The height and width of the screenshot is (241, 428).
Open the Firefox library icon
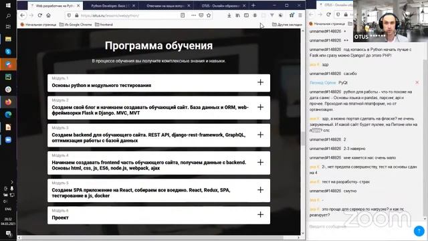pyautogui.click(x=238, y=15)
